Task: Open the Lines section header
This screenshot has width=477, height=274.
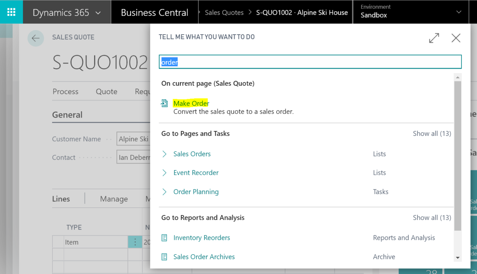Action: (x=61, y=199)
